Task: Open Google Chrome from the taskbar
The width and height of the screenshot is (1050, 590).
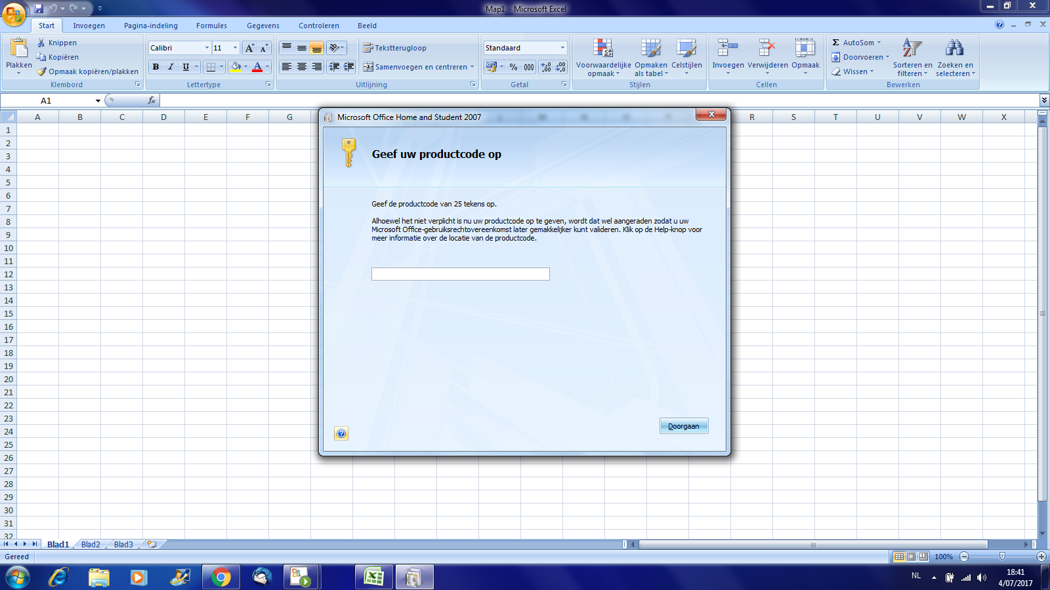Action: click(221, 578)
